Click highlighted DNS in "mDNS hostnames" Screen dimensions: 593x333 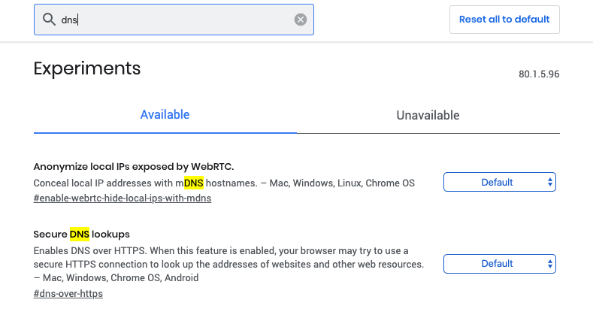coord(193,183)
